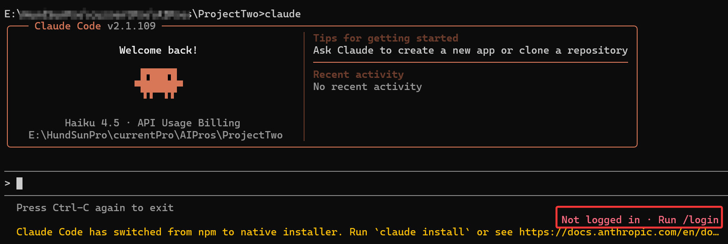
Task: Open the docs.anthropic.com link
Action: pos(619,232)
